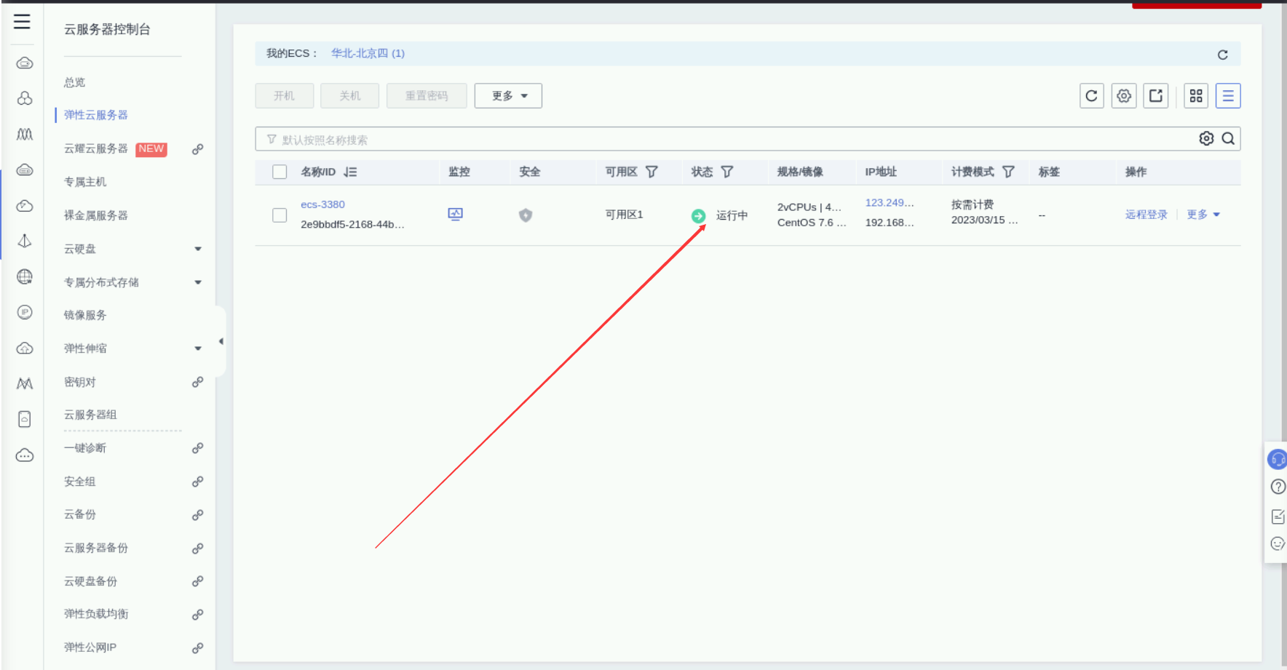Open the ecs-3380 server link

pos(323,204)
